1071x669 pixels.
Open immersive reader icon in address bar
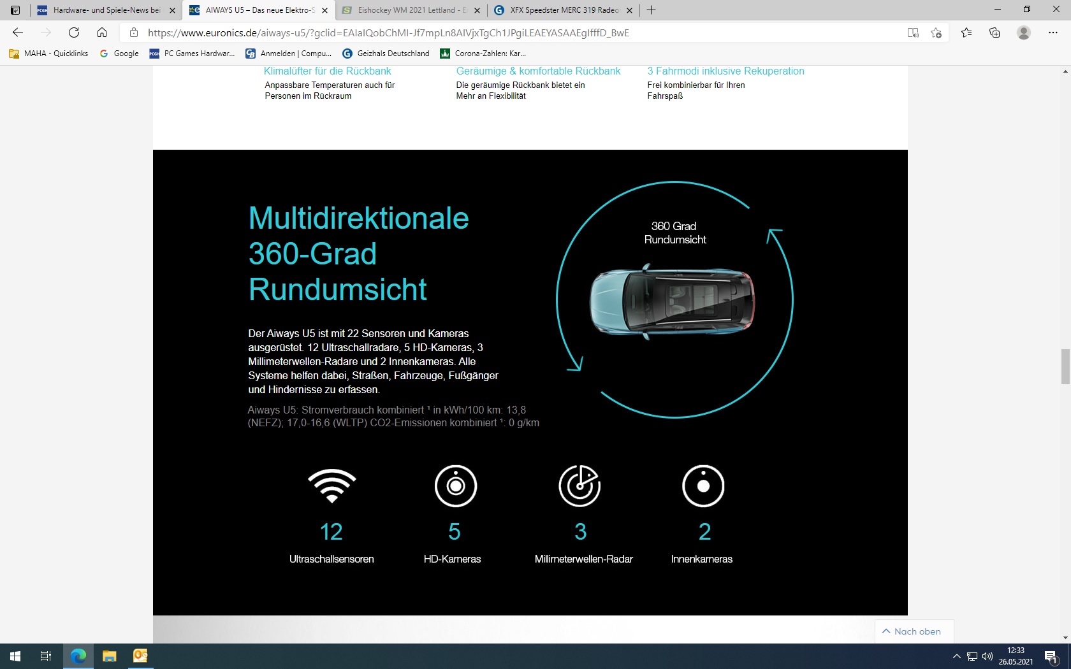[x=913, y=32]
